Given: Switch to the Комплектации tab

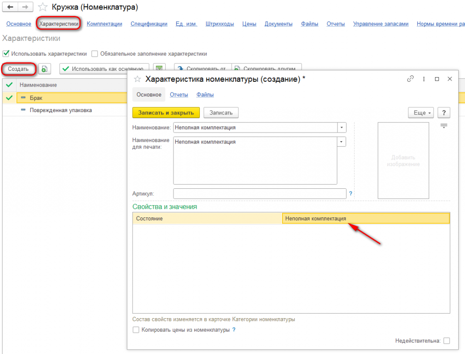Looking at the screenshot, I should (104, 24).
